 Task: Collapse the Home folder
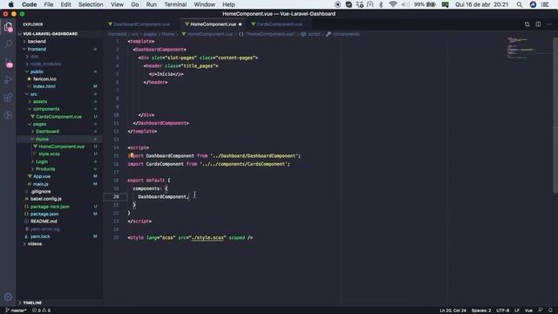click(42, 139)
